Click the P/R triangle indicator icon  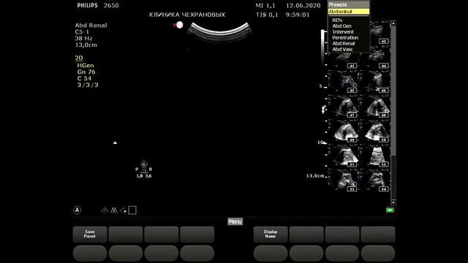[144, 170]
